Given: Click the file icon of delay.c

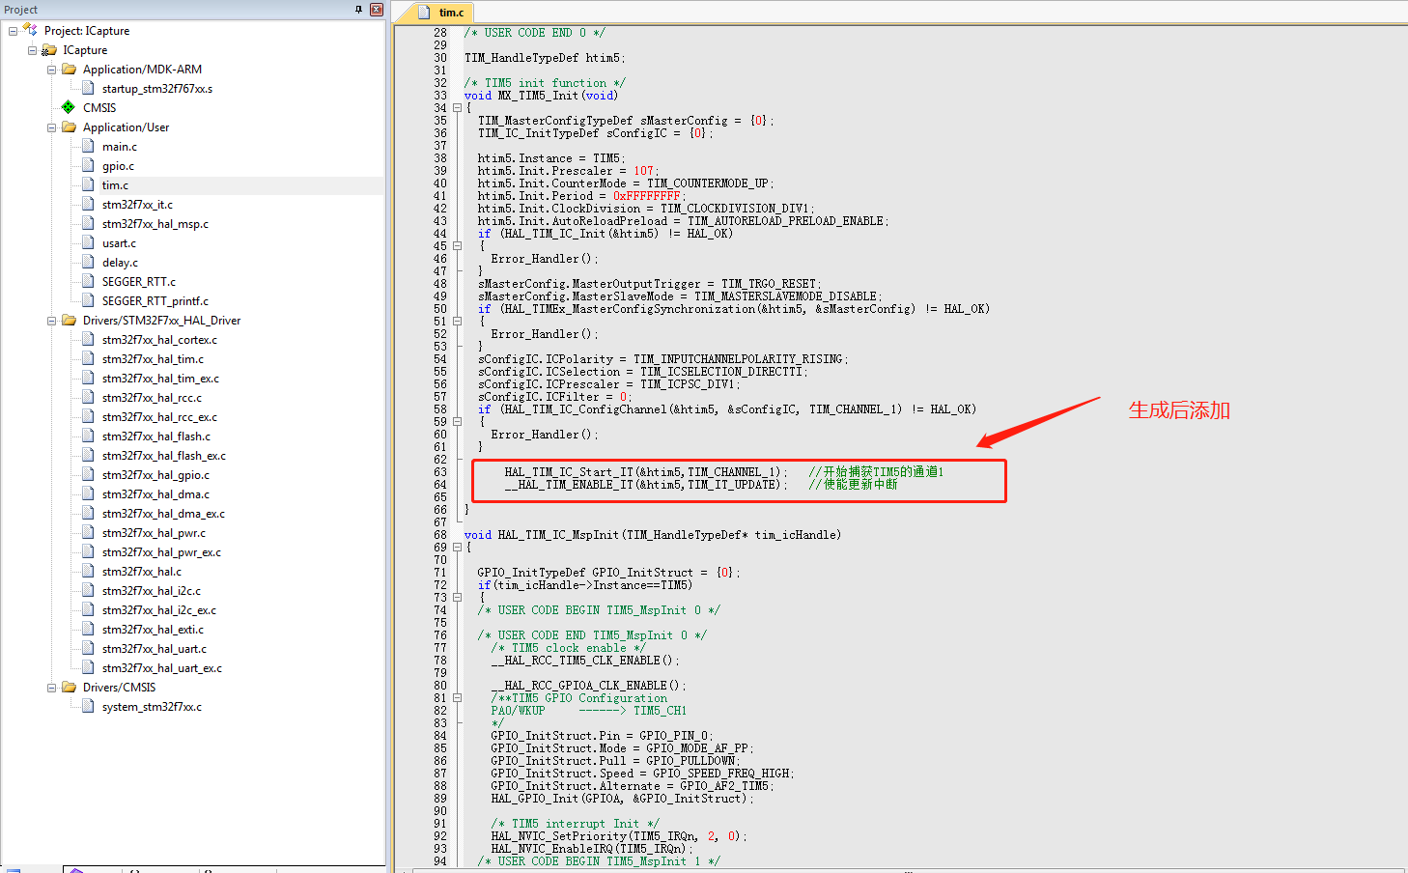Looking at the screenshot, I should 88,262.
